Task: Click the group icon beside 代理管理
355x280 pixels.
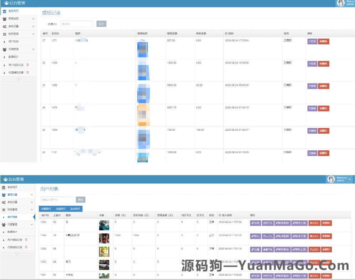Action: [x=5, y=49]
